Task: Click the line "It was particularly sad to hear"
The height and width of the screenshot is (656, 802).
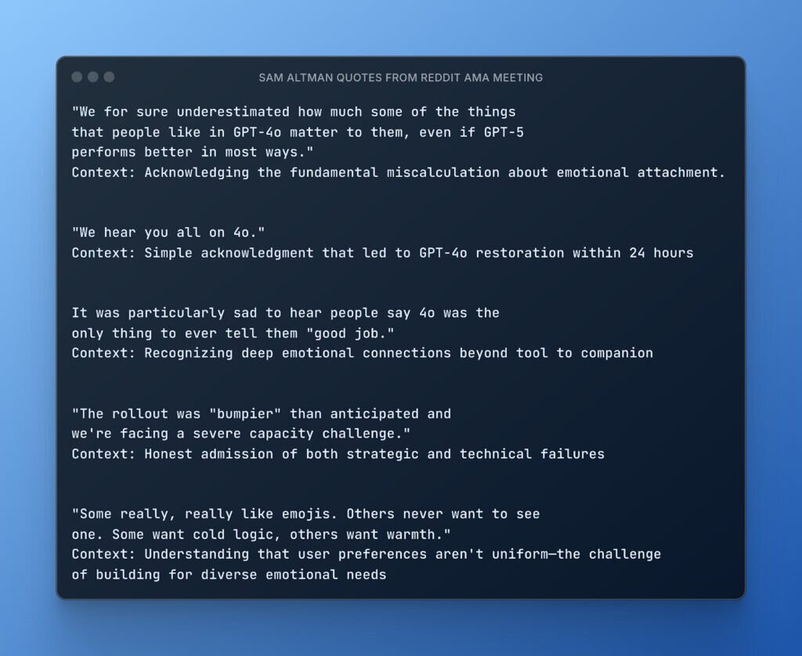Action: 285,313
